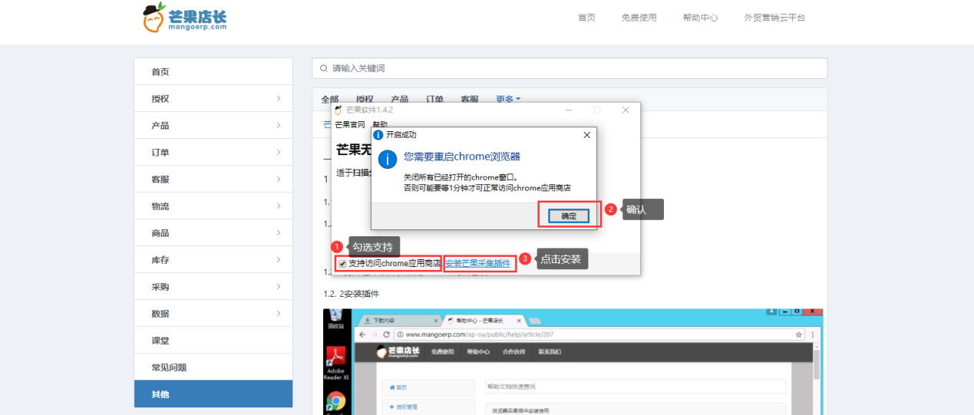The image size is (974, 415).
Task: Click the search magnifier icon
Action: (324, 68)
